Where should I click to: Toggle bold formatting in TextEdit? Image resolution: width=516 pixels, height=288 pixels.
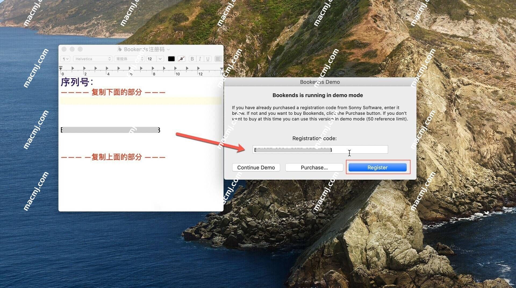click(x=192, y=59)
